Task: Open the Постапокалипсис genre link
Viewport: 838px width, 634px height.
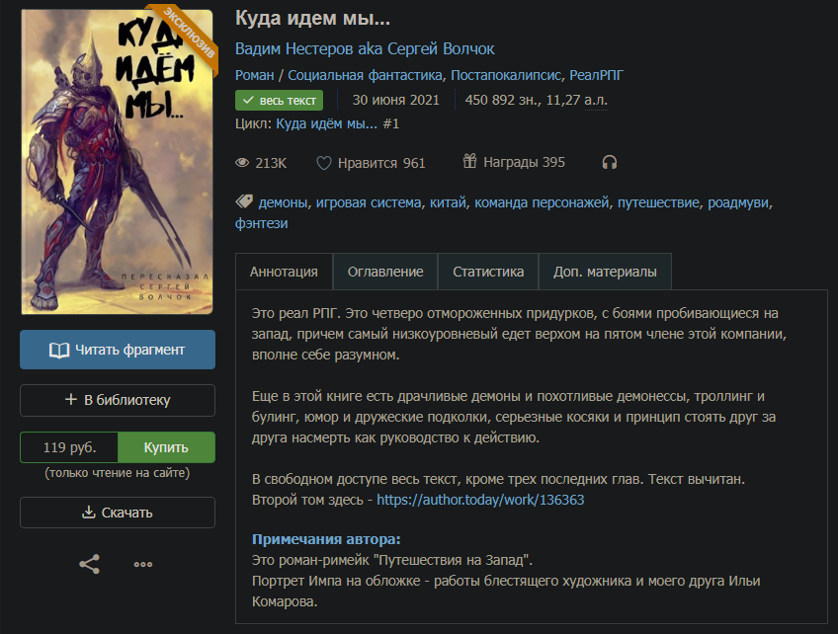Action: (x=505, y=75)
